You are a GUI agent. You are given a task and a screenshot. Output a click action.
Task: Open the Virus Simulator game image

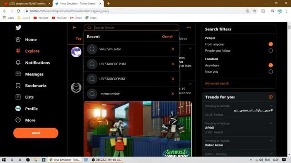[x=138, y=129]
